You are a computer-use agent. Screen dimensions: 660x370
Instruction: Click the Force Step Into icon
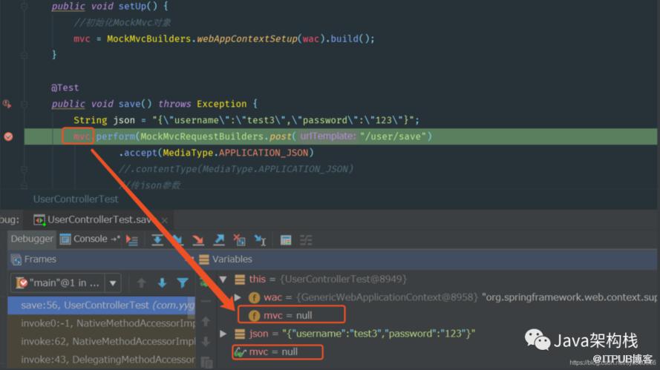(x=197, y=240)
